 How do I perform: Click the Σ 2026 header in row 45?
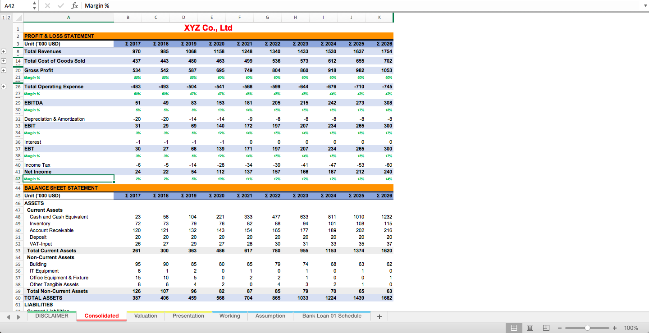(379, 196)
